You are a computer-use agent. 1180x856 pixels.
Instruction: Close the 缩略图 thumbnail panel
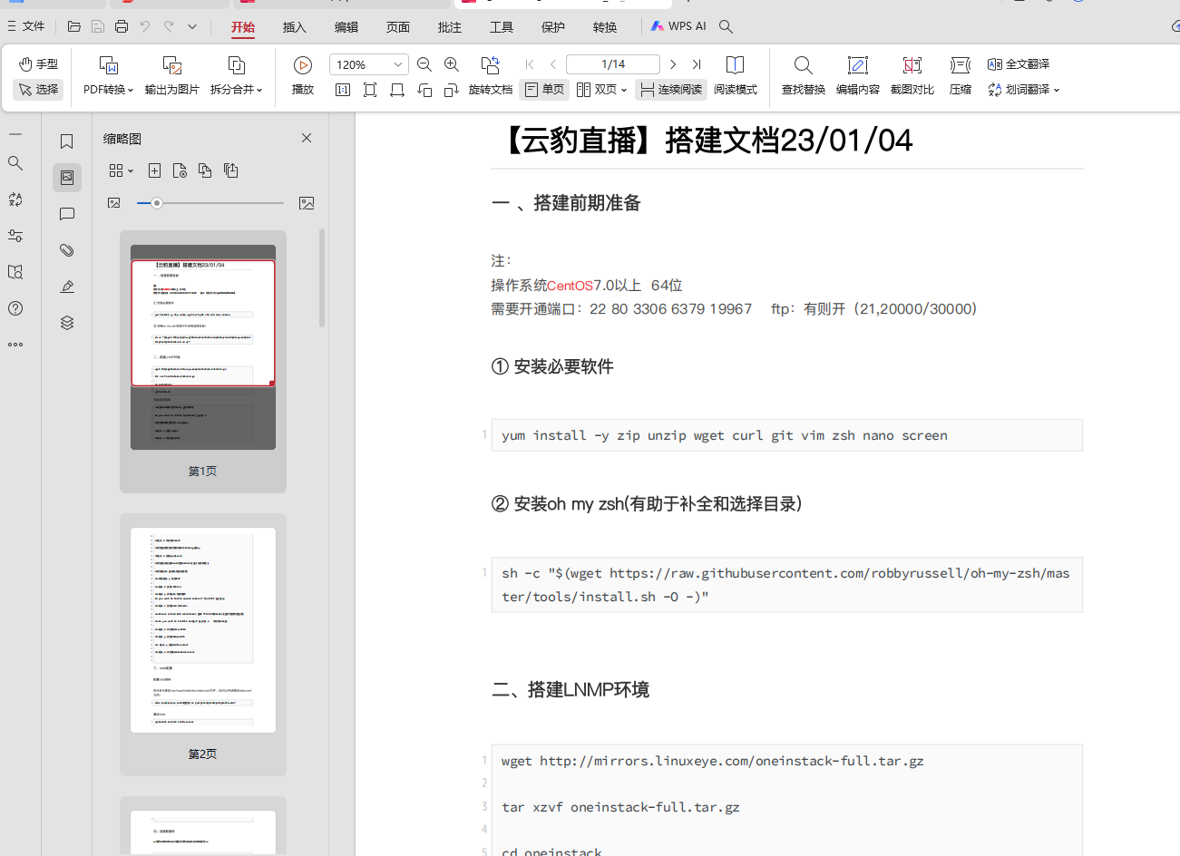point(307,138)
